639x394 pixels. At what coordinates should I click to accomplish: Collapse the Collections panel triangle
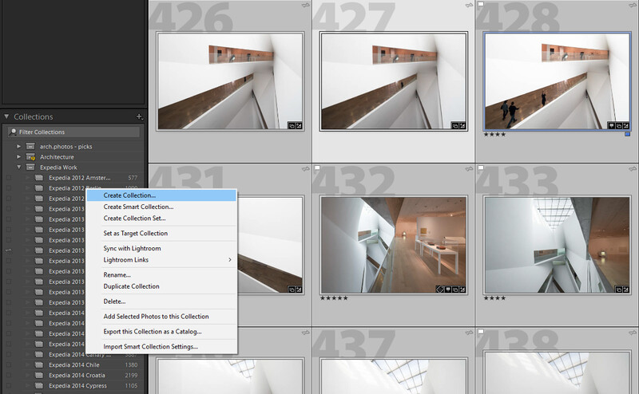tap(6, 116)
